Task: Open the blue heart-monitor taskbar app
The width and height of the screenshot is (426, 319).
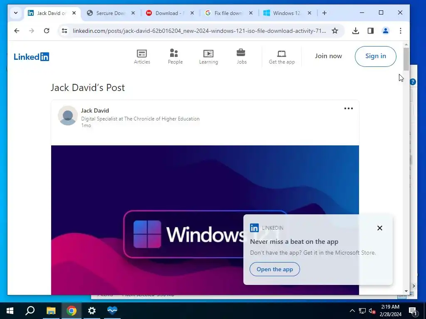Action: [x=112, y=311]
